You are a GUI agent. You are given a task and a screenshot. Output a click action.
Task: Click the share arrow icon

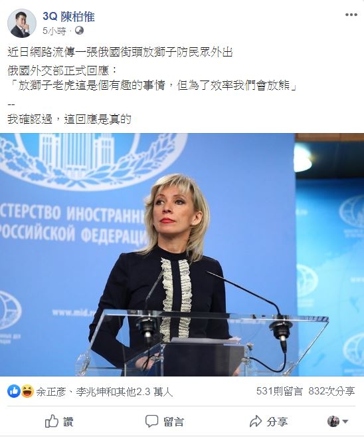(x=255, y=421)
